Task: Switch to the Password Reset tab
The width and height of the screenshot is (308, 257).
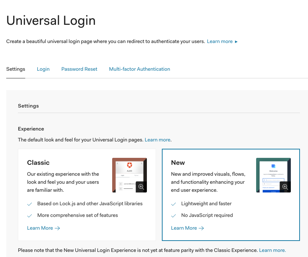Action: pos(79,69)
